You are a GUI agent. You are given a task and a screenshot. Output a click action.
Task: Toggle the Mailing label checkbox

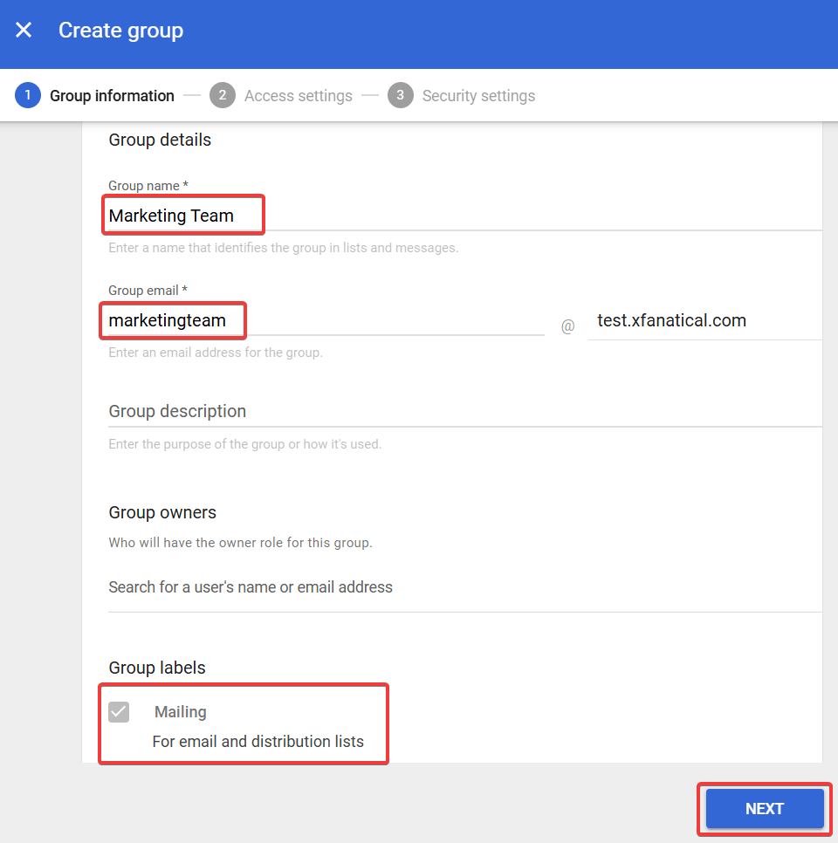click(119, 712)
